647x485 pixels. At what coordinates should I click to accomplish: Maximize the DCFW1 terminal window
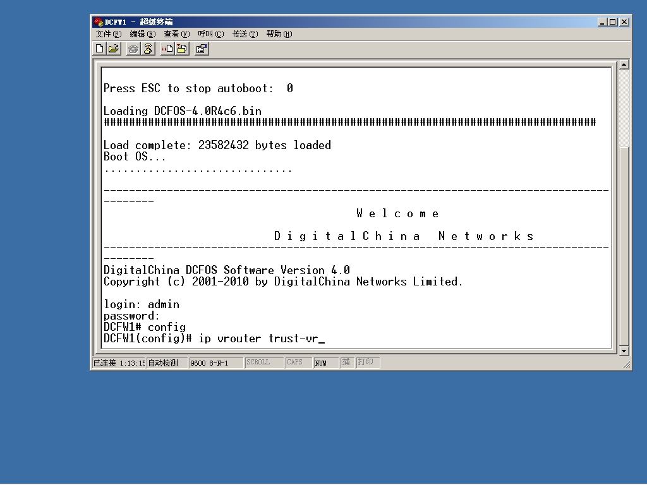coord(613,22)
